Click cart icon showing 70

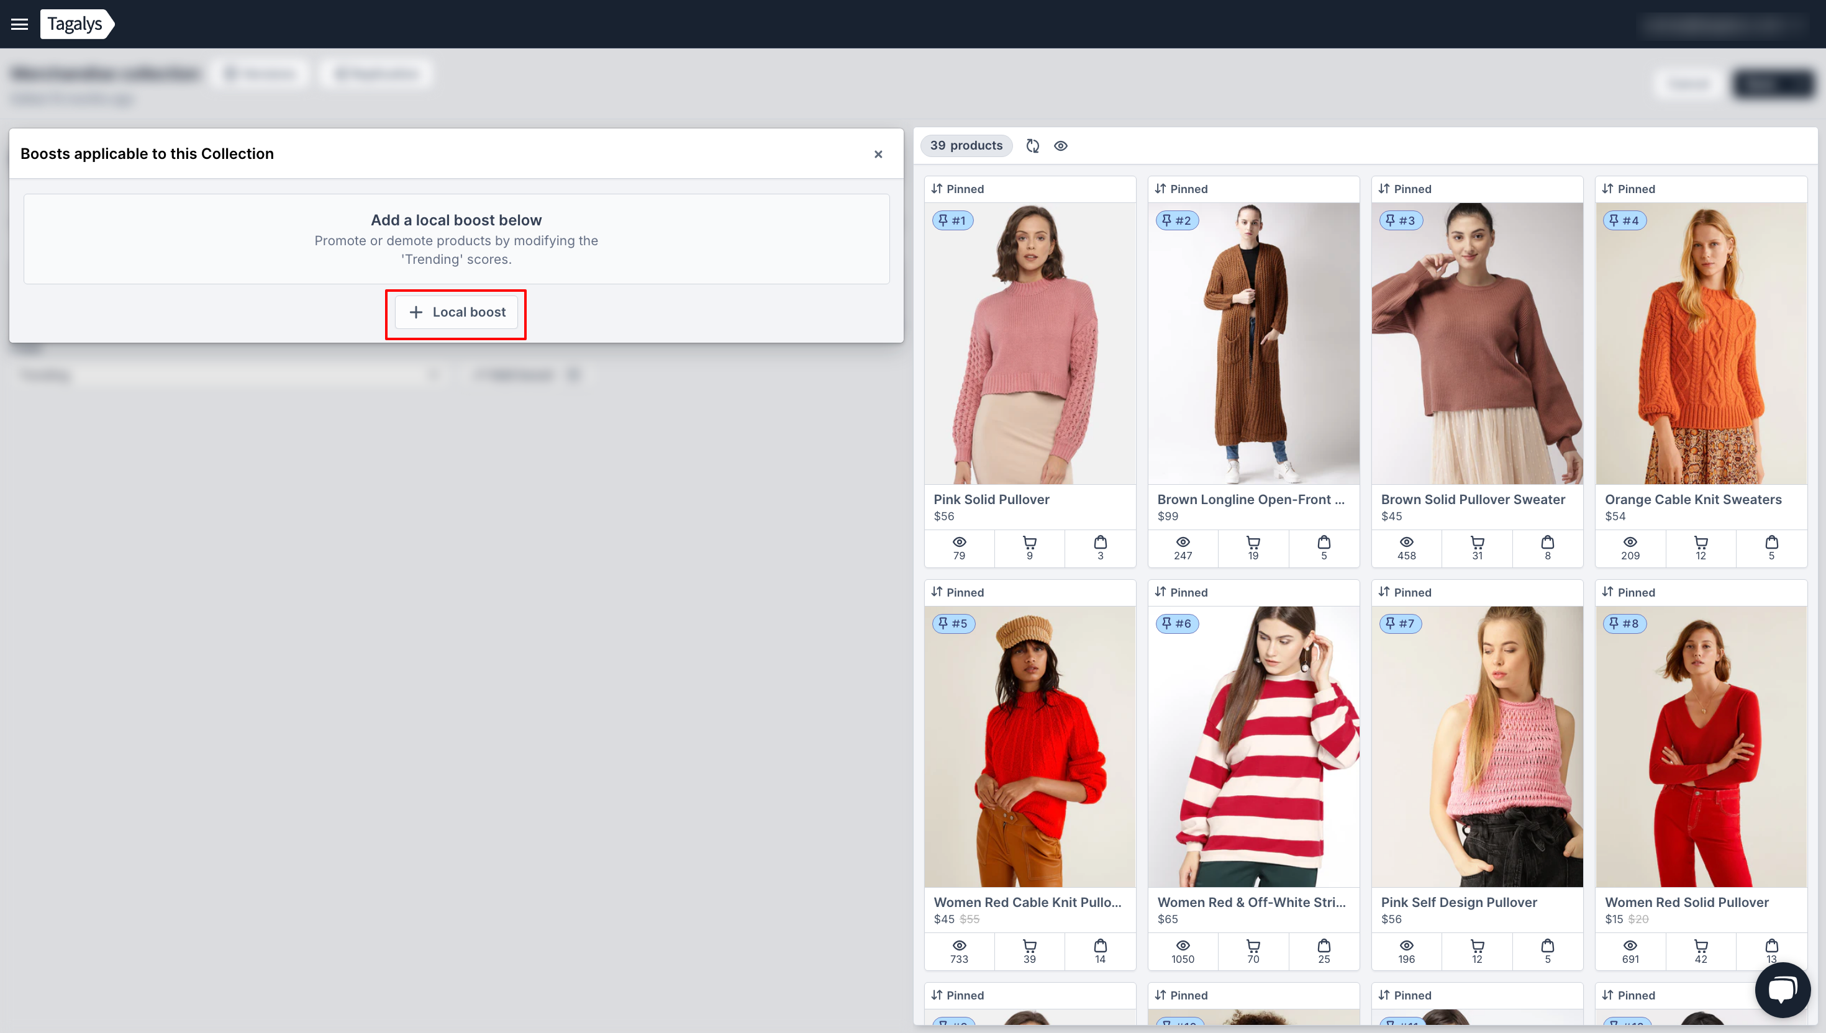1253,945
